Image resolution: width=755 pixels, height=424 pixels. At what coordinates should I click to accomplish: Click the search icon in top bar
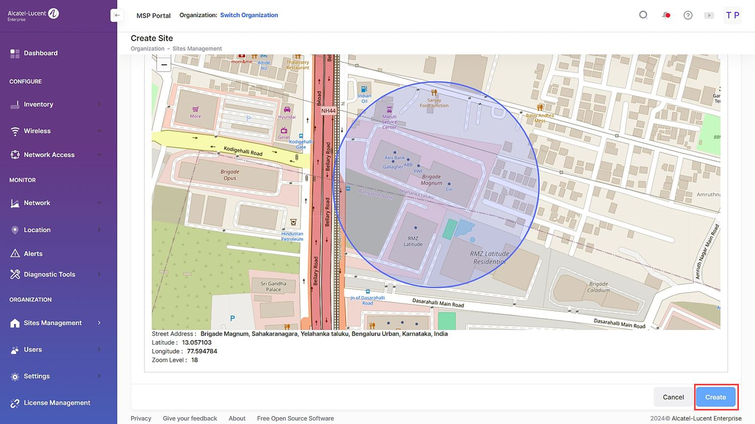[643, 15]
